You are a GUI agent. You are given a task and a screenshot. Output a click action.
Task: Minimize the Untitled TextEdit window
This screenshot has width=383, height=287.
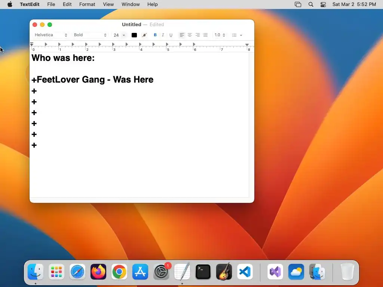point(42,25)
